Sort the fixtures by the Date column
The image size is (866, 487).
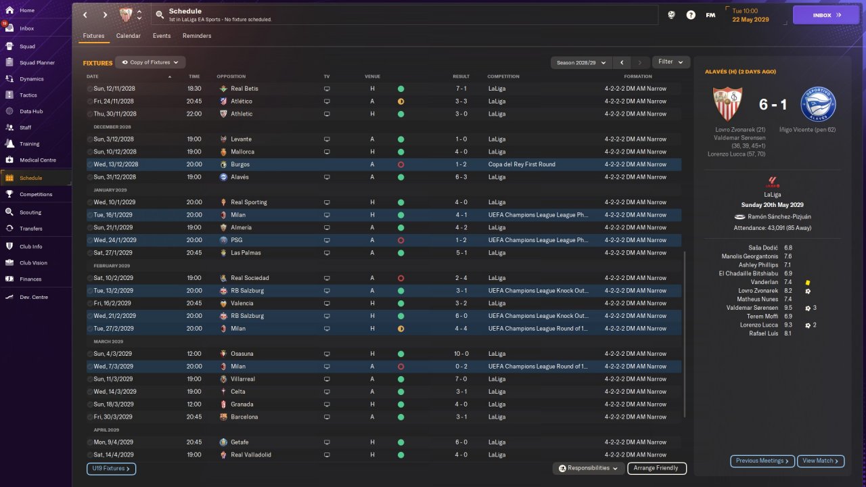click(93, 76)
